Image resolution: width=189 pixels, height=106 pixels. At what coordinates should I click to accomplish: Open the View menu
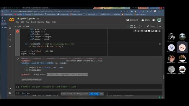pyautogui.click(x=27, y=22)
